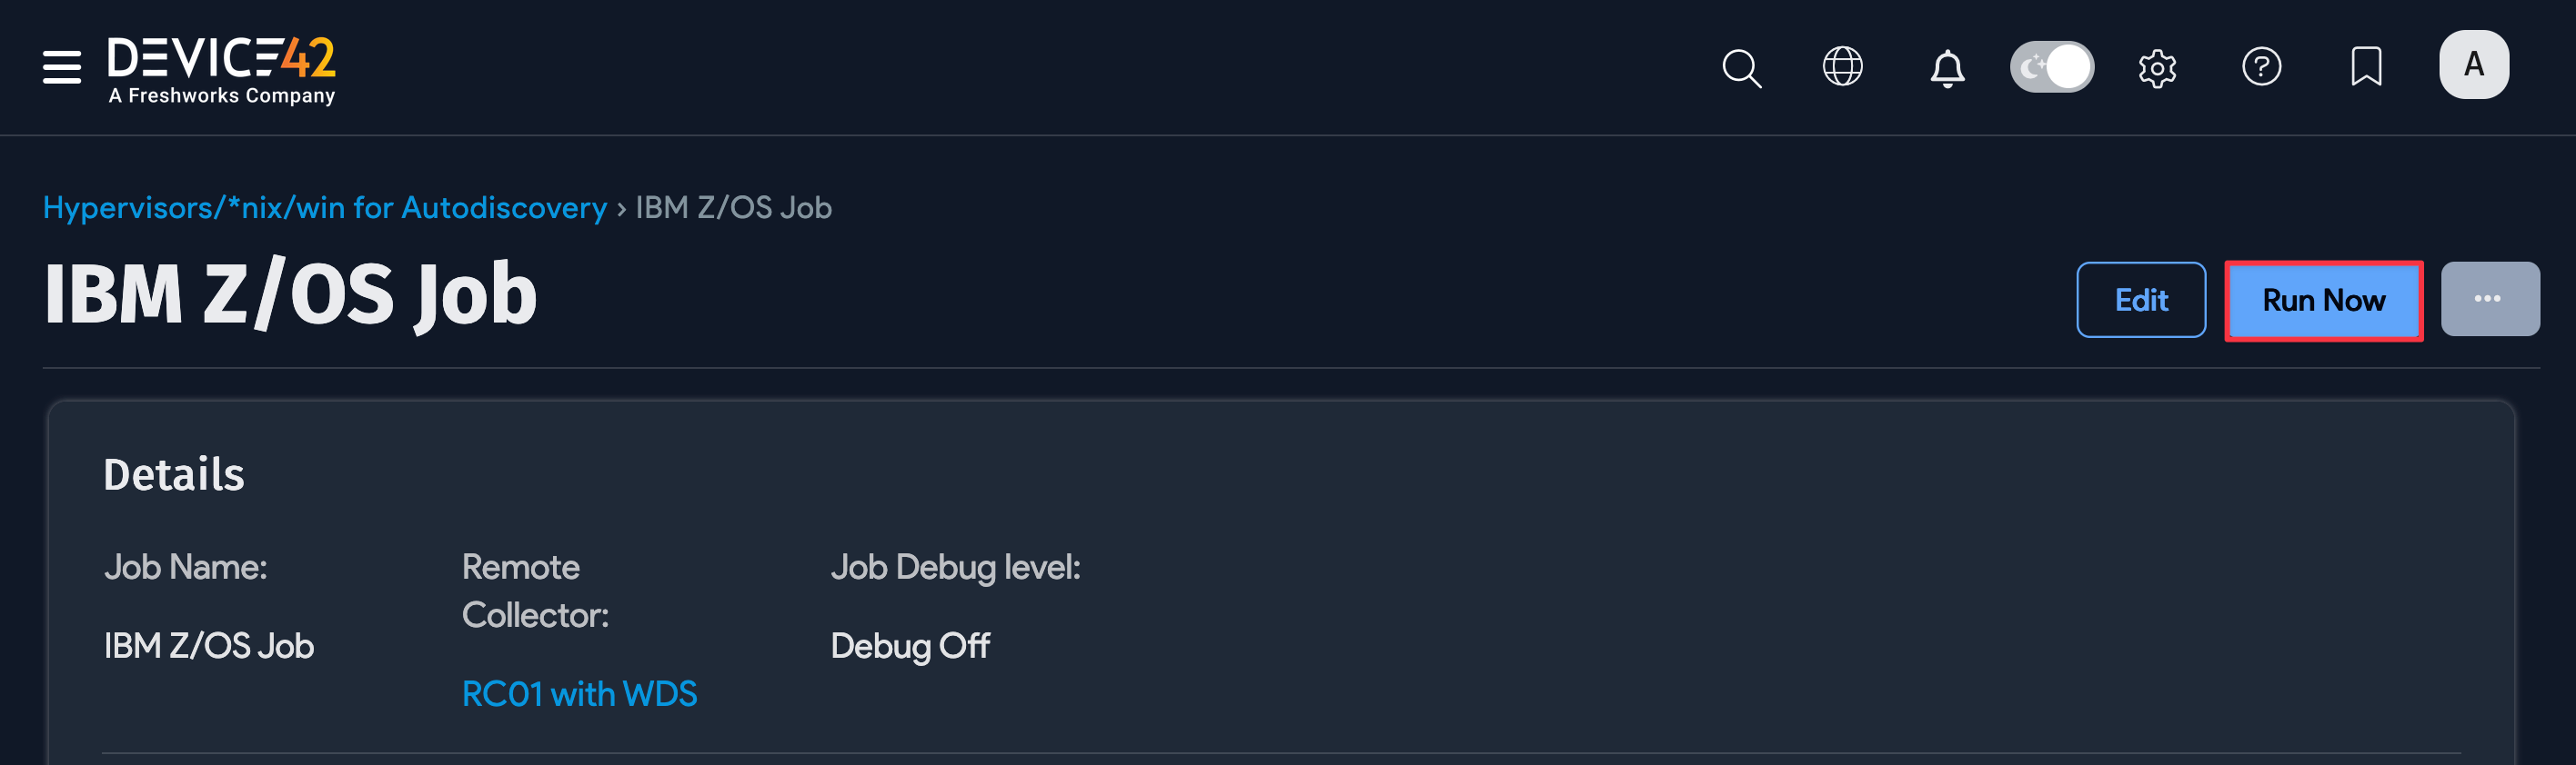Open the hamburger navigation menu
This screenshot has width=2576, height=765.
click(x=62, y=67)
